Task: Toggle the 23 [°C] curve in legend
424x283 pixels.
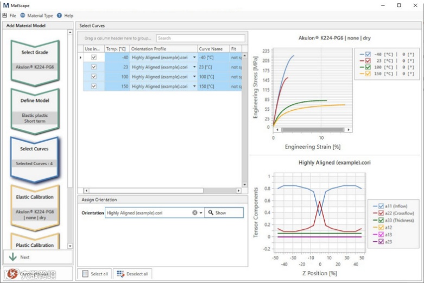Action: (368, 61)
